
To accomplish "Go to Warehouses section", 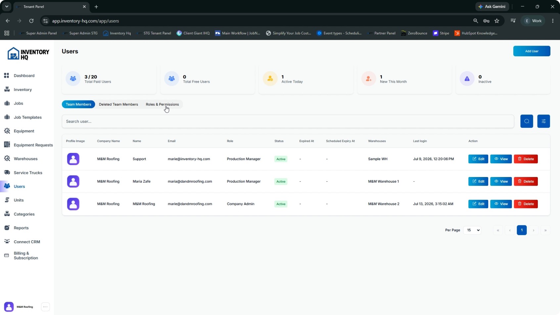I will (x=25, y=159).
